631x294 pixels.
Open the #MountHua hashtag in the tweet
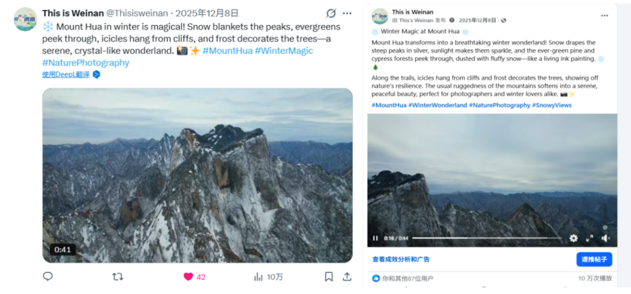tap(227, 51)
